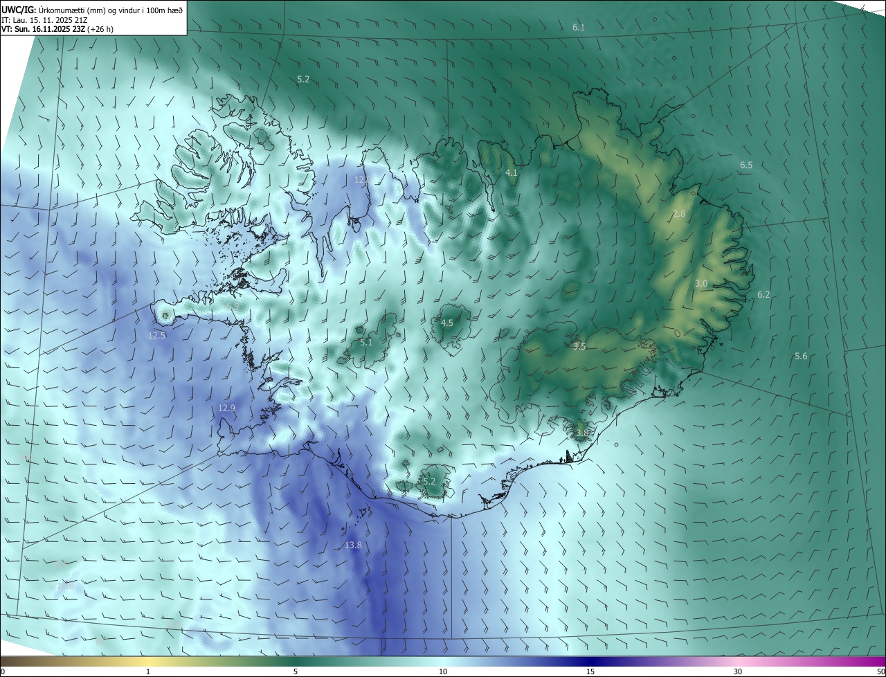886x677 pixels.
Task: Click the 6.5 value off the northeast coast
Action: [x=746, y=165]
